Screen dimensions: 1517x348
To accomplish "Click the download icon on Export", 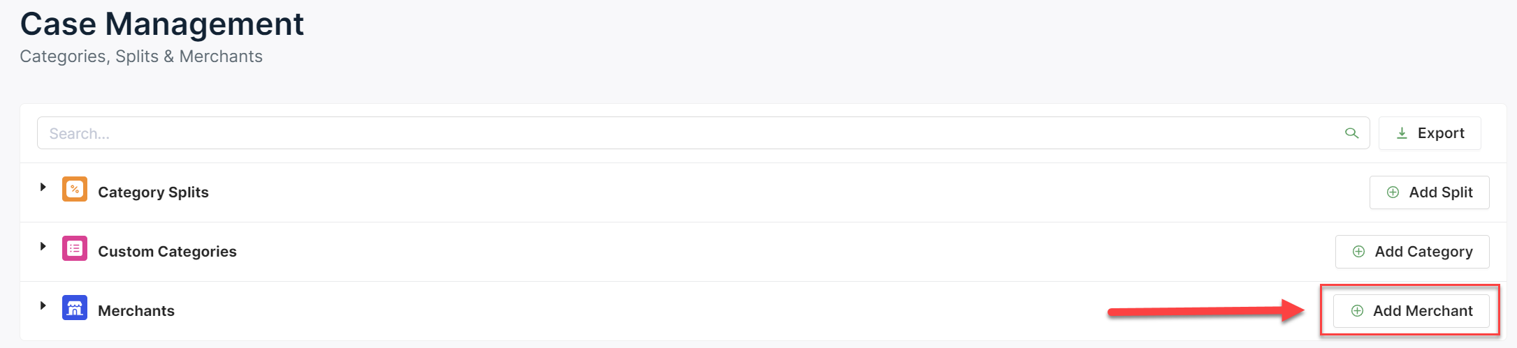I will point(1402,133).
